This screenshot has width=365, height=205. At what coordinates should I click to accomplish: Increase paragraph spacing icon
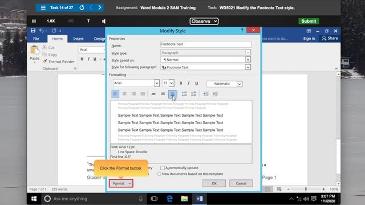[184, 94]
